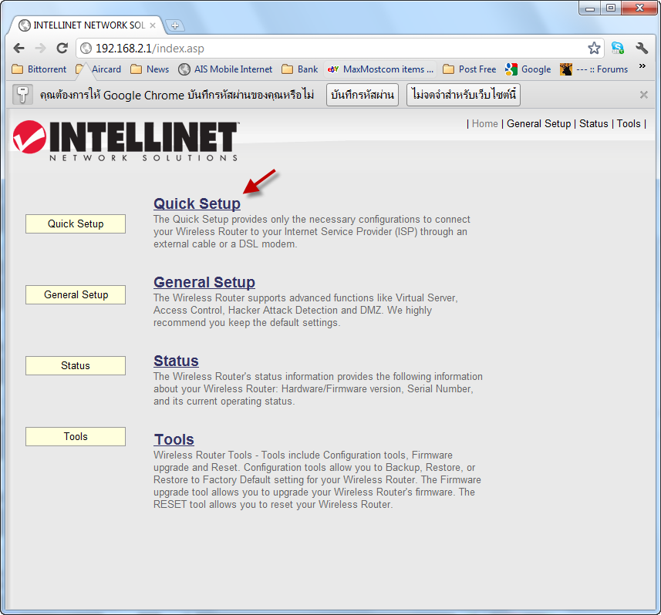This screenshot has width=661, height=615.
Task: Click the yellow Quick Setup button
Action: (76, 223)
